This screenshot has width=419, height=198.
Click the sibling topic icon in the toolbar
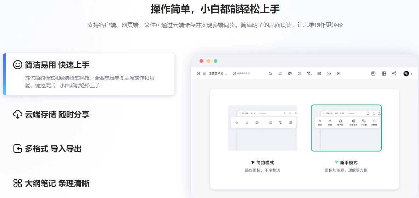(x=300, y=74)
